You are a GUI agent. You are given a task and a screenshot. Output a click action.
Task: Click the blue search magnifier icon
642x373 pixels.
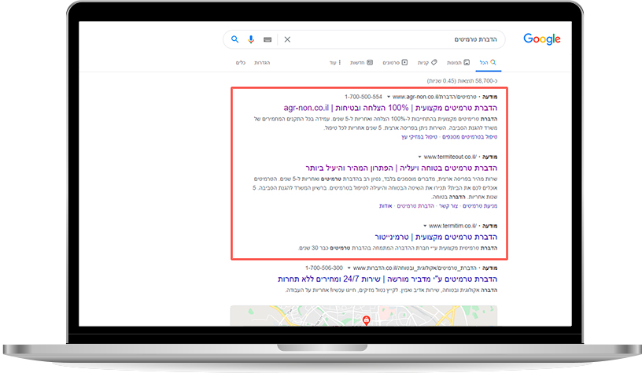tap(234, 39)
